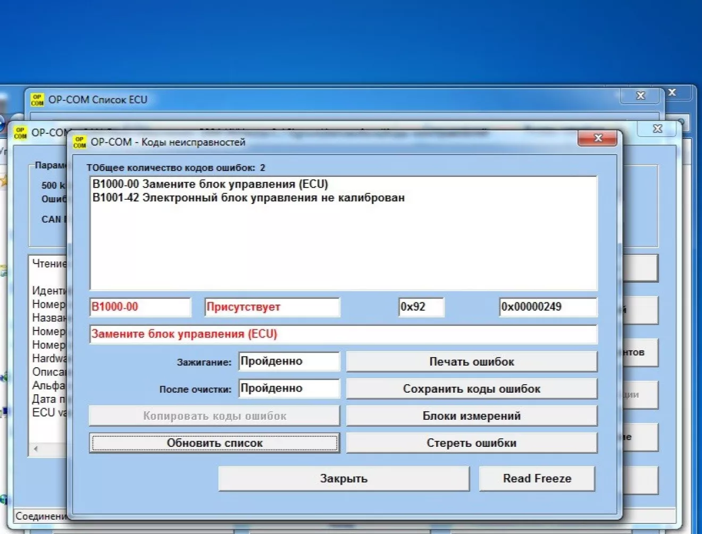Refresh with the Обновить список button
Image resolution: width=702 pixels, height=534 pixels.
click(214, 443)
